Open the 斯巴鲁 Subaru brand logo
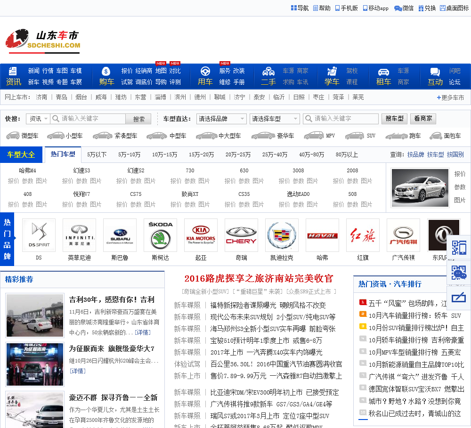 click(120, 235)
